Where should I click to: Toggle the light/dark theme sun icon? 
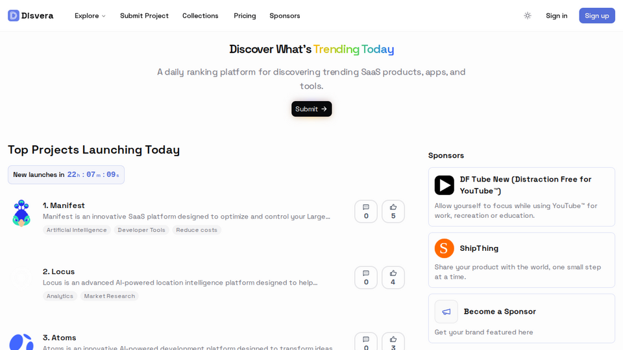(x=527, y=16)
